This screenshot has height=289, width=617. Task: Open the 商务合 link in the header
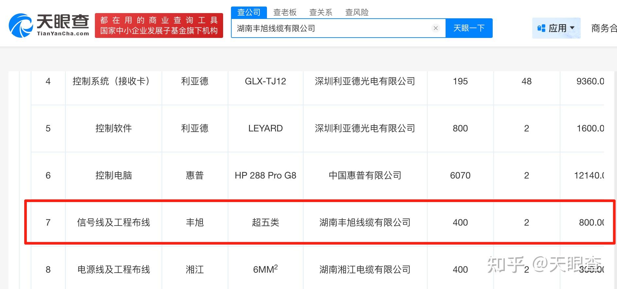pyautogui.click(x=604, y=28)
